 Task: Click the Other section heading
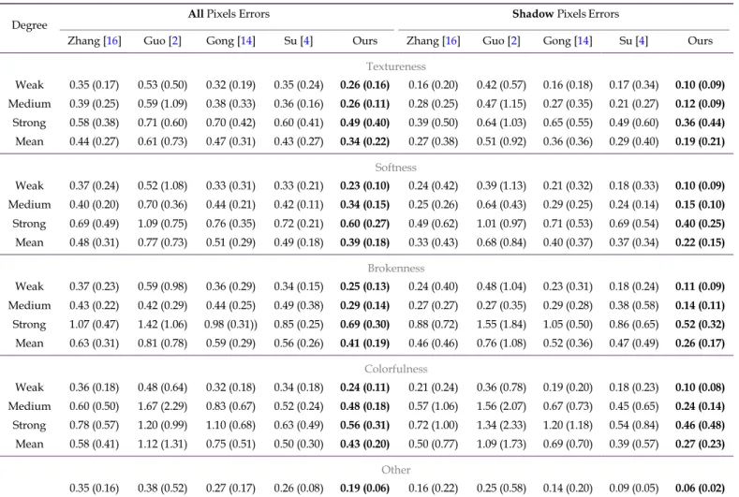396,470
